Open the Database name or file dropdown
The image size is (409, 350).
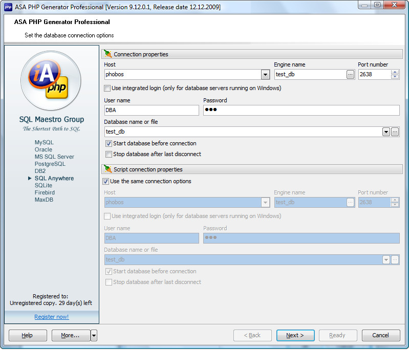pos(386,132)
